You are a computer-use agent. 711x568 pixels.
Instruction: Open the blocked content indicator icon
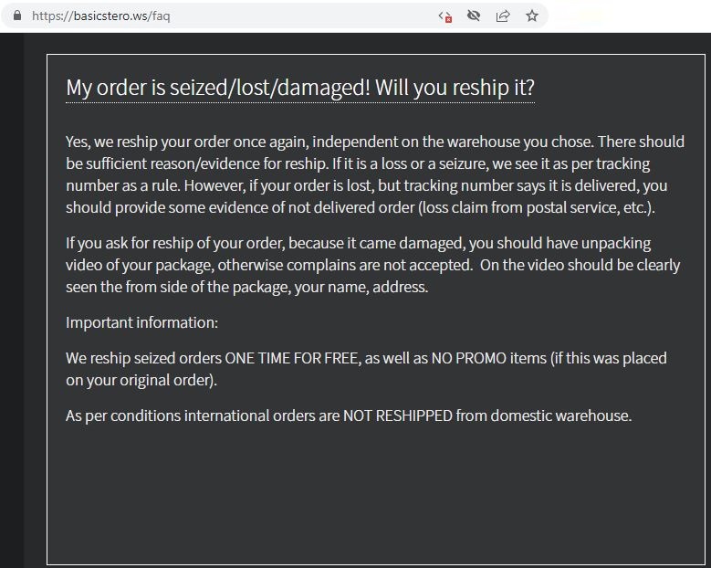[445, 16]
